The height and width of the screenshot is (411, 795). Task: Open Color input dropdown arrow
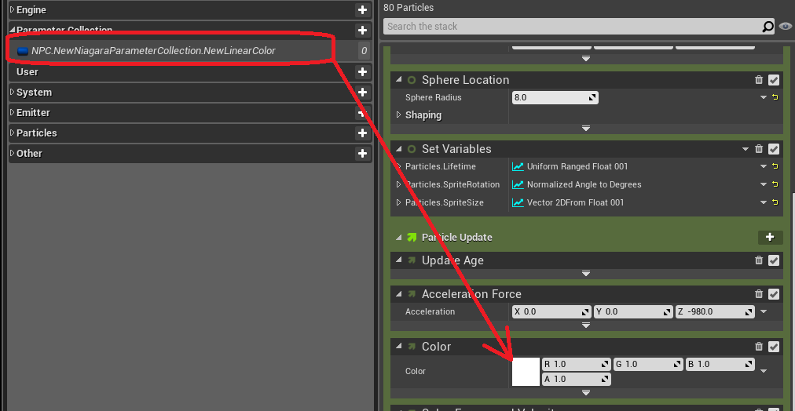click(763, 371)
